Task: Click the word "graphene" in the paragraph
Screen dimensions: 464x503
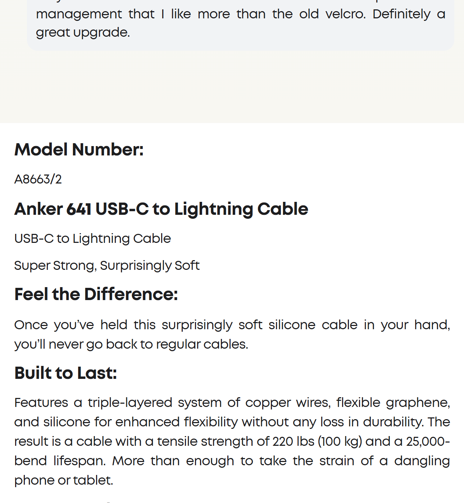Action: pos(418,402)
